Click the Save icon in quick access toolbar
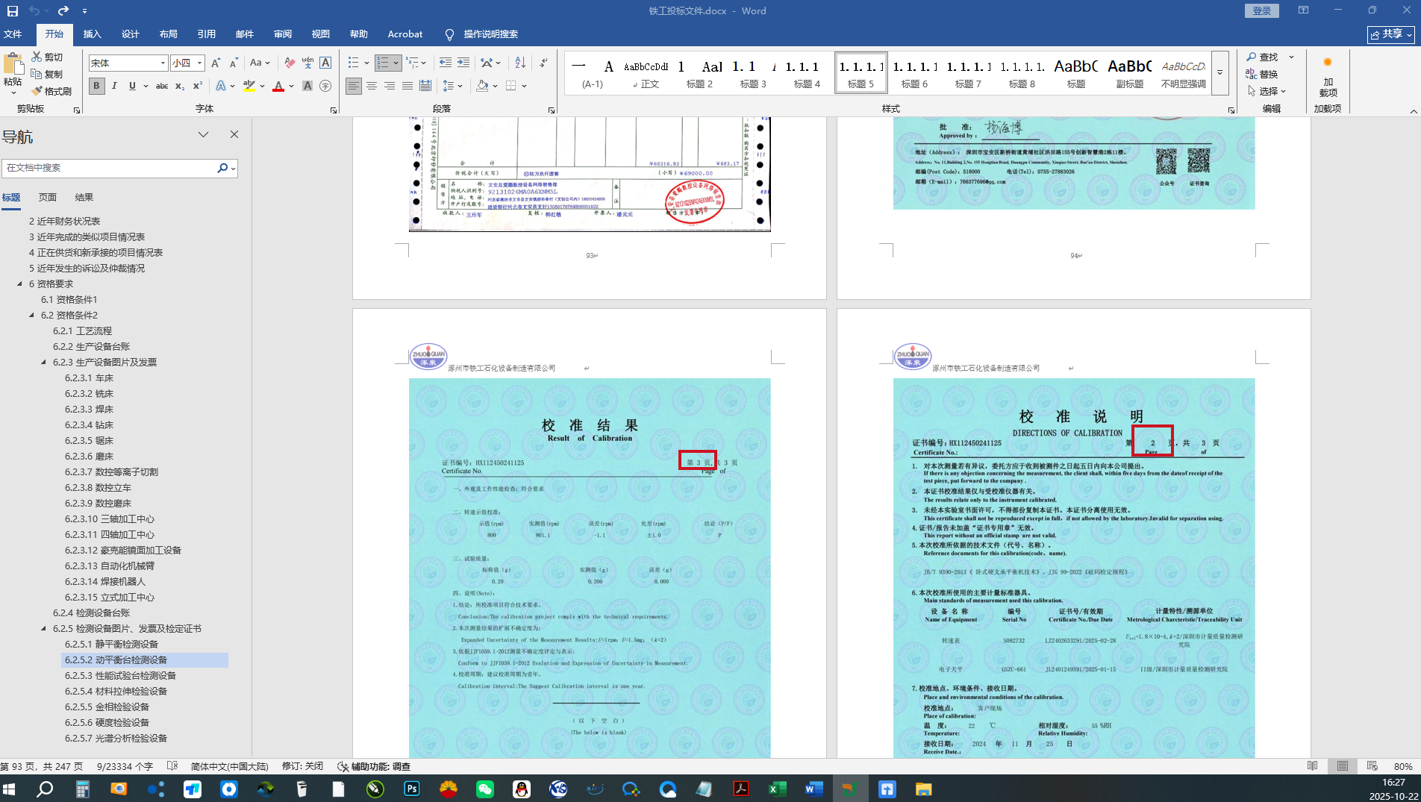1421x802 pixels. (x=13, y=11)
